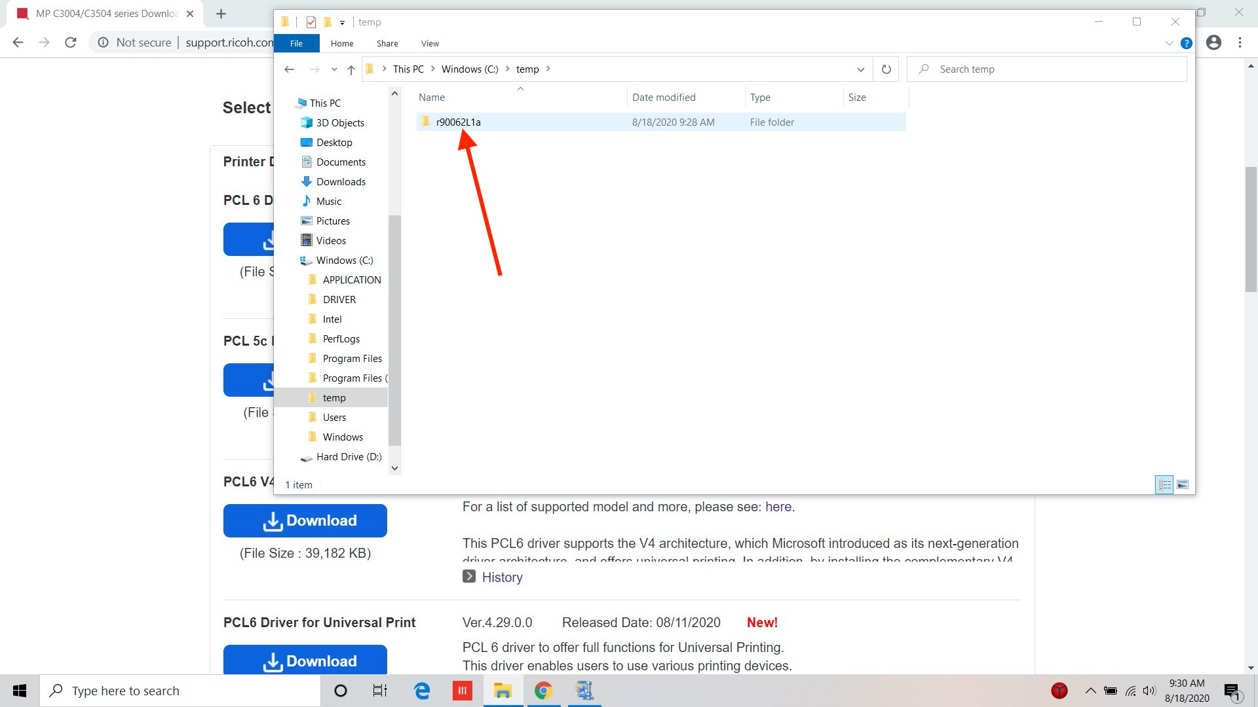
Task: Launch Microsoft Edge from taskbar
Action: pyautogui.click(x=422, y=691)
